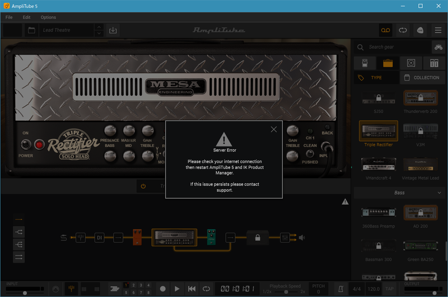The width and height of the screenshot is (448, 297).
Task: Select the Green BA250 amp
Action: tap(421, 246)
